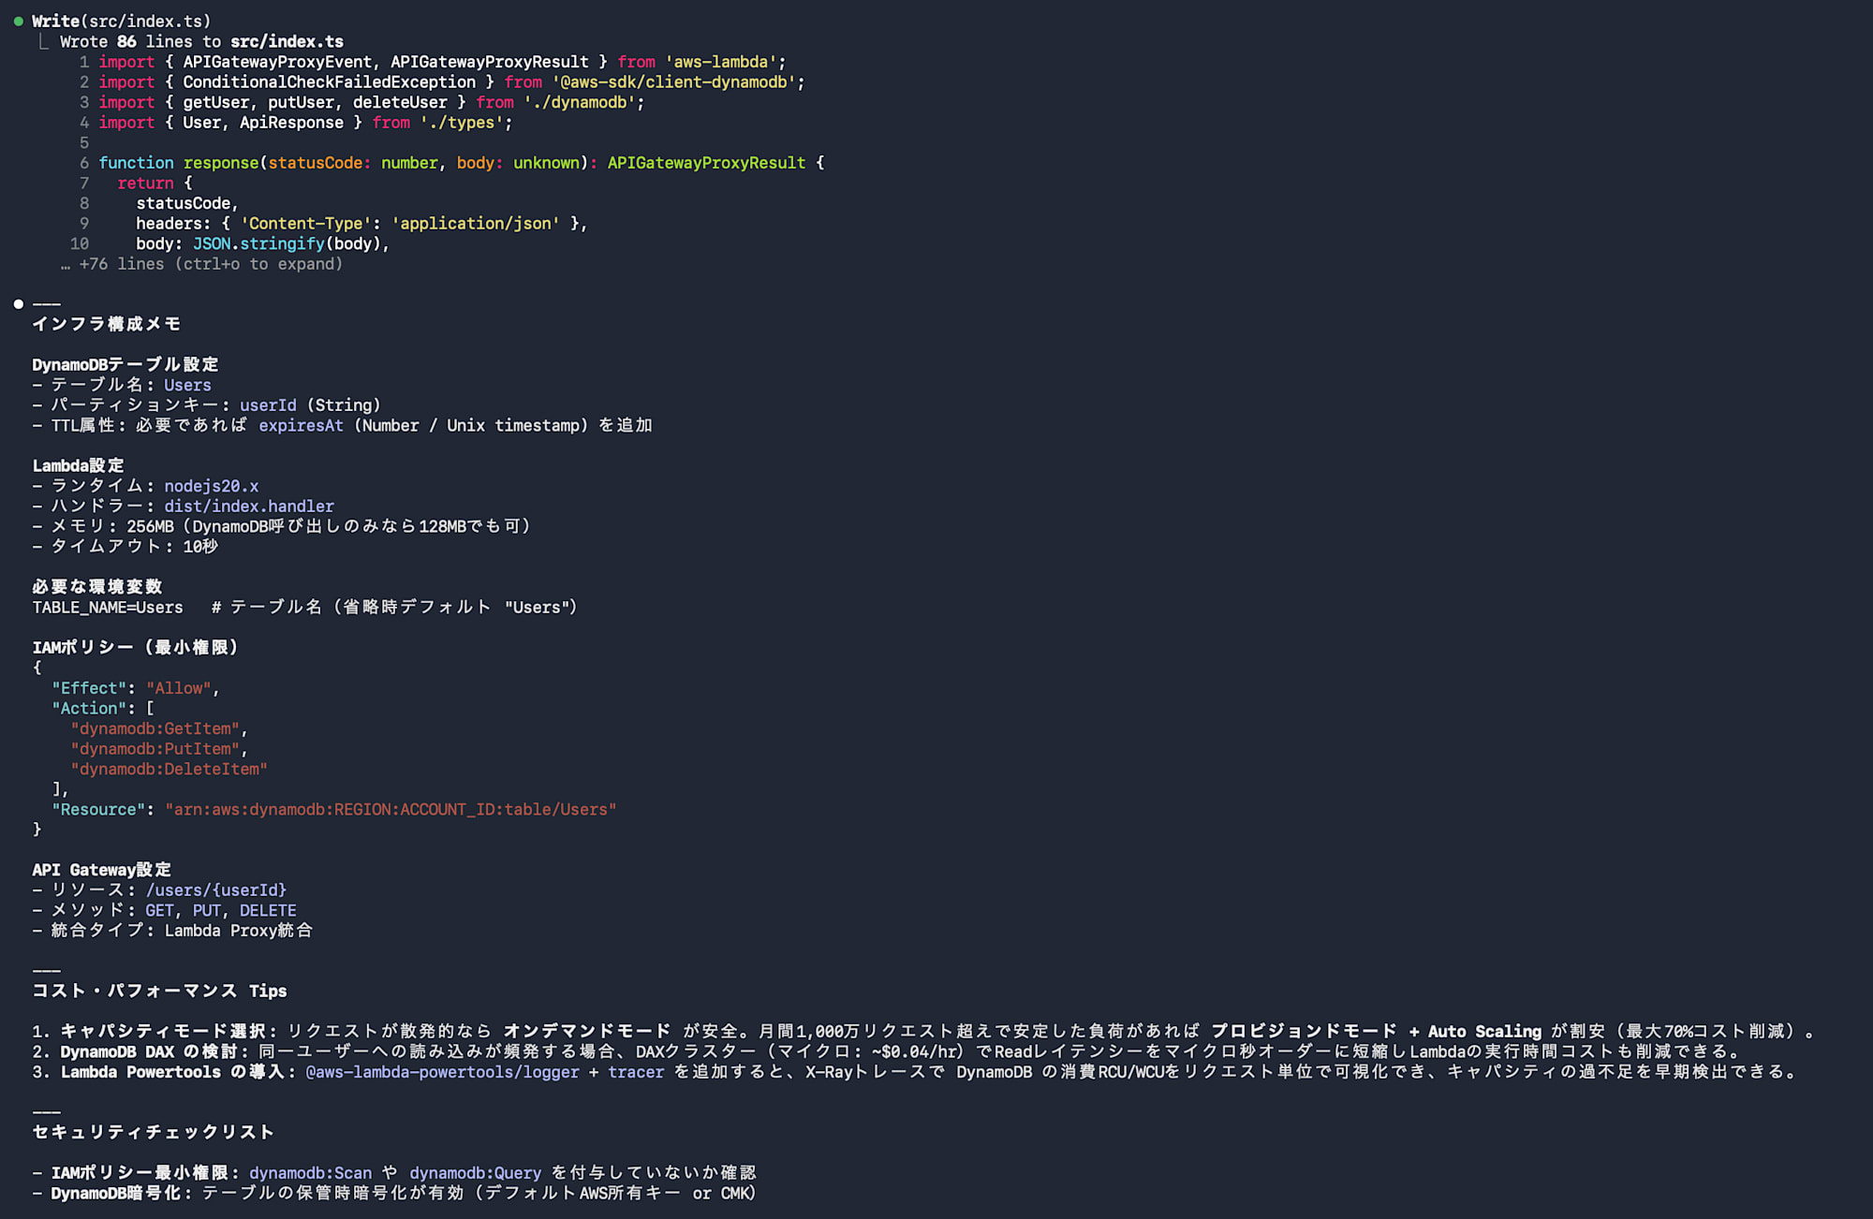Click the bullet marker above インフラ構成メモ
This screenshot has width=1873, height=1219.
[18, 303]
